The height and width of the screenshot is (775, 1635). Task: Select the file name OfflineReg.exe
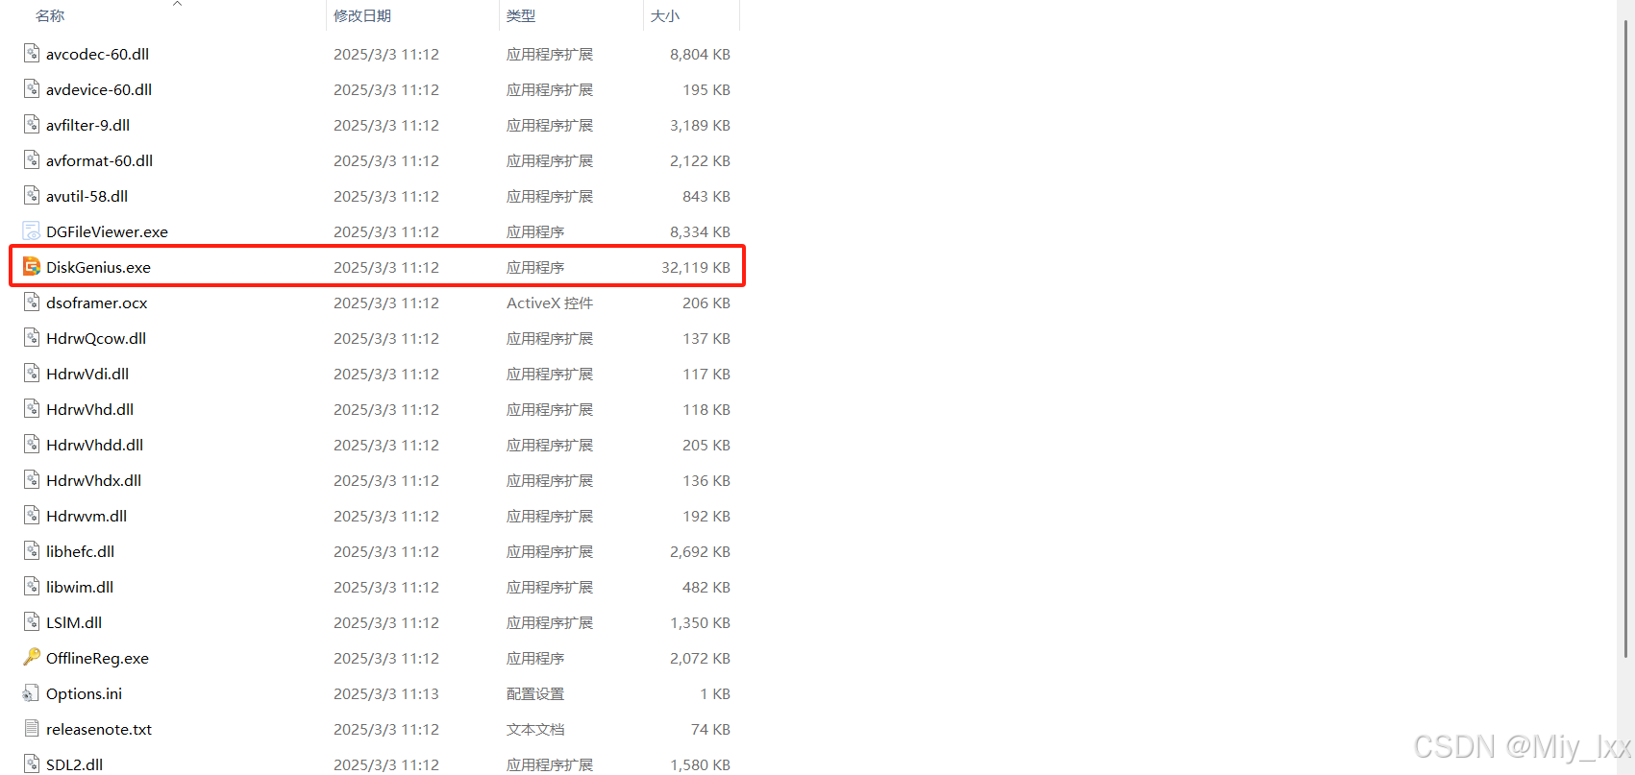coord(97,659)
